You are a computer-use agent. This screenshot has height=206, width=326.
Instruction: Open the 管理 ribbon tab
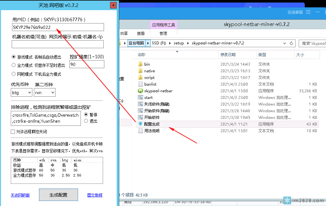pos(163,33)
